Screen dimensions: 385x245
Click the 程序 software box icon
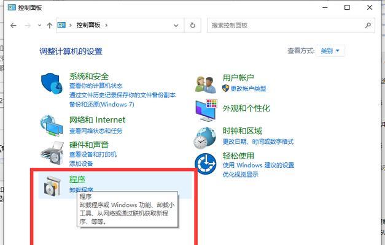point(52,186)
